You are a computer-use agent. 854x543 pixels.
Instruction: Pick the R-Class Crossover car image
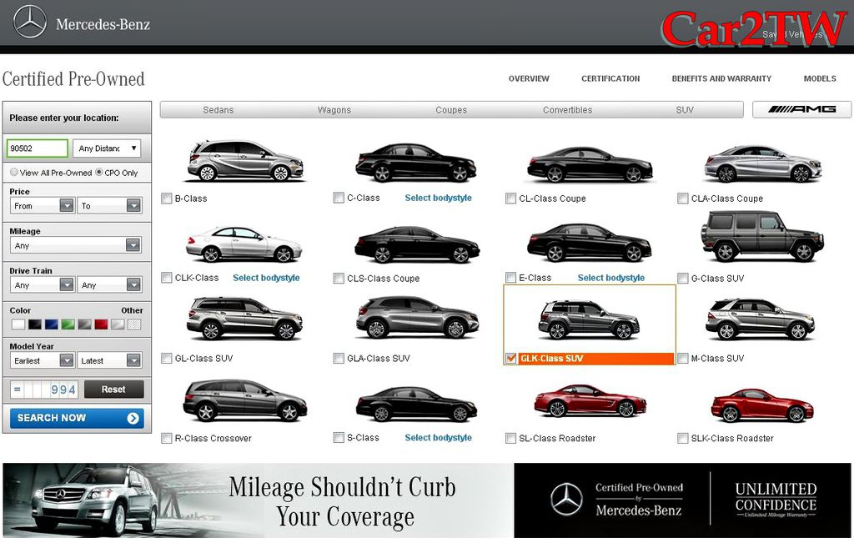pos(245,401)
